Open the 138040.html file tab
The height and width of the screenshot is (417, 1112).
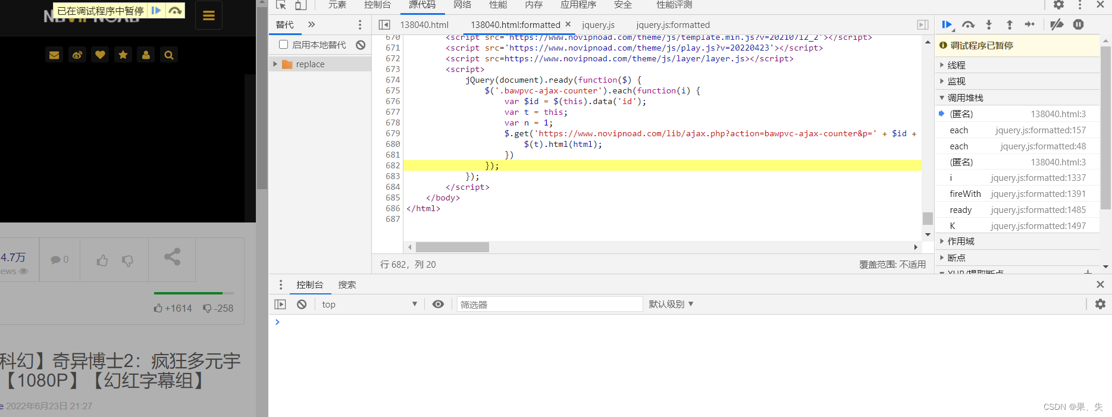[424, 24]
